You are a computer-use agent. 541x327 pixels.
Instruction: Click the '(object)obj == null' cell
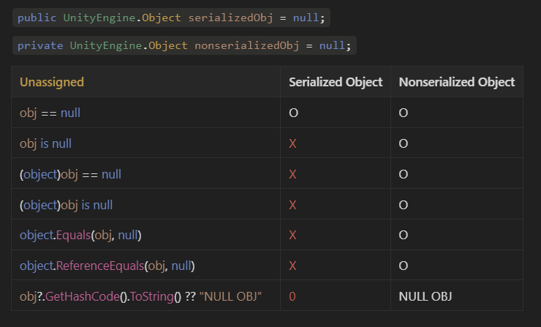coord(70,174)
